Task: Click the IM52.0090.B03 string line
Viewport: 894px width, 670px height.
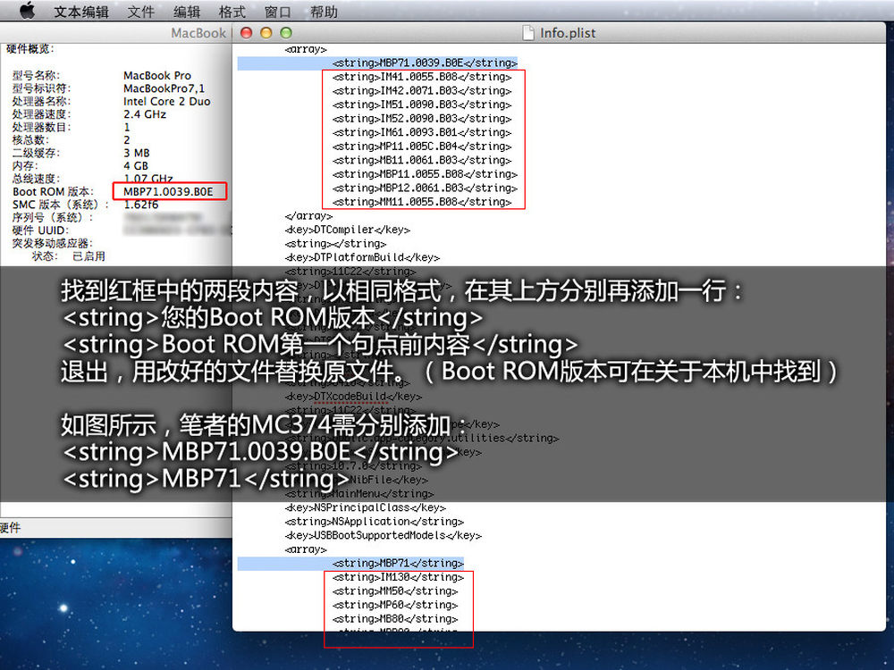Action: tap(422, 119)
